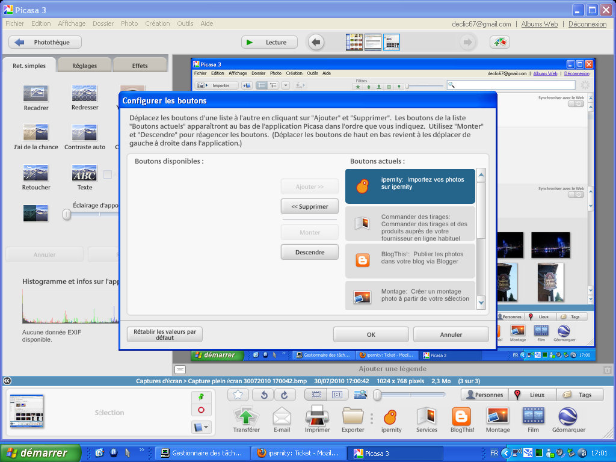Image resolution: width=616 pixels, height=462 pixels.
Task: Click the Exporter folder icon
Action: click(353, 416)
